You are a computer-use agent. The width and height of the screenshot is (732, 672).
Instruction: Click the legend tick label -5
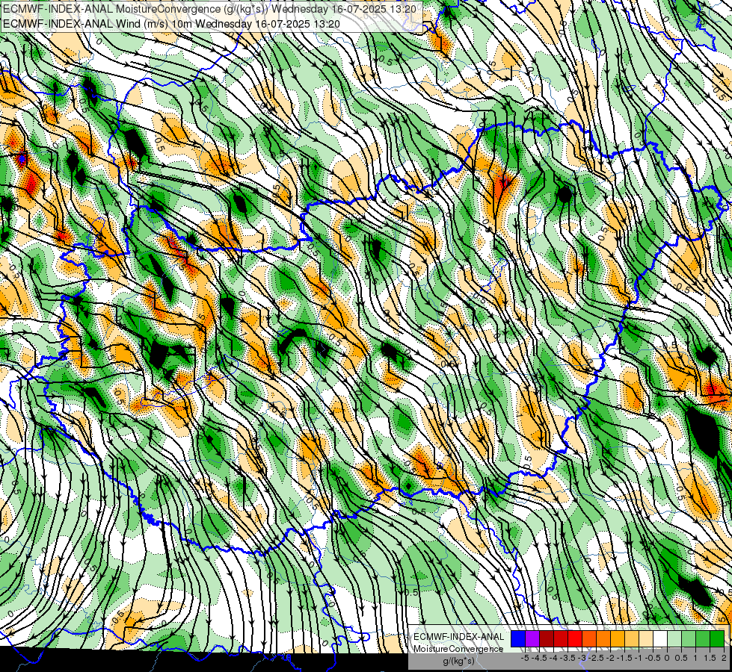click(x=525, y=658)
